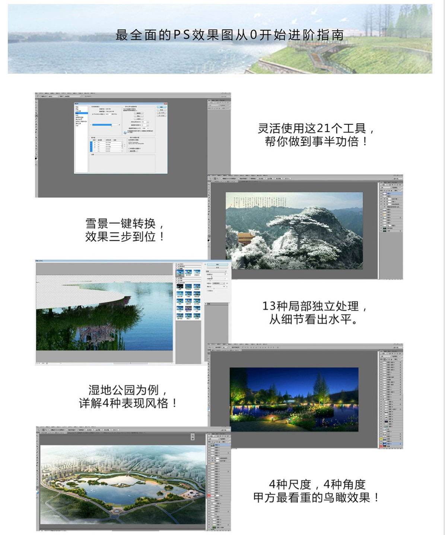Toggle first scratch disk checkbox in Preferences dialog
Viewport: 445px width, 535px height.
(95, 142)
